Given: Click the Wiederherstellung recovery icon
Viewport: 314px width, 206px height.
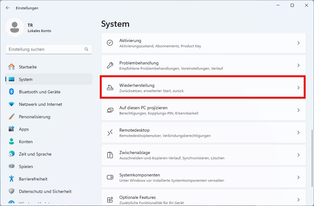Looking at the screenshot, I should pos(110,88).
